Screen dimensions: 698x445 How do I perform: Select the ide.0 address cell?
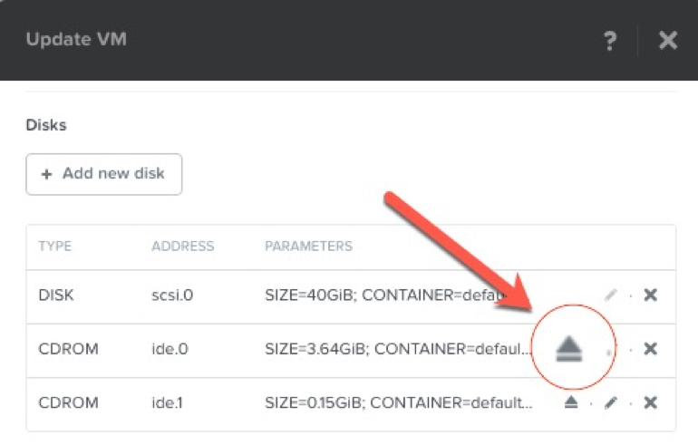coord(170,349)
